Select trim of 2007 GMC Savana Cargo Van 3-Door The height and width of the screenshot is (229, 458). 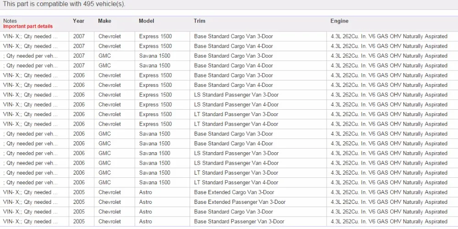coord(234,56)
